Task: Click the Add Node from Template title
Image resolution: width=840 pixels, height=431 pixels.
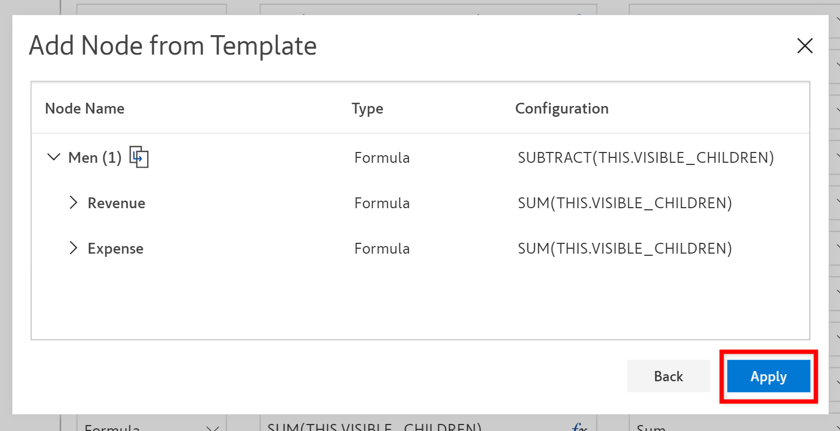Action: point(173,45)
